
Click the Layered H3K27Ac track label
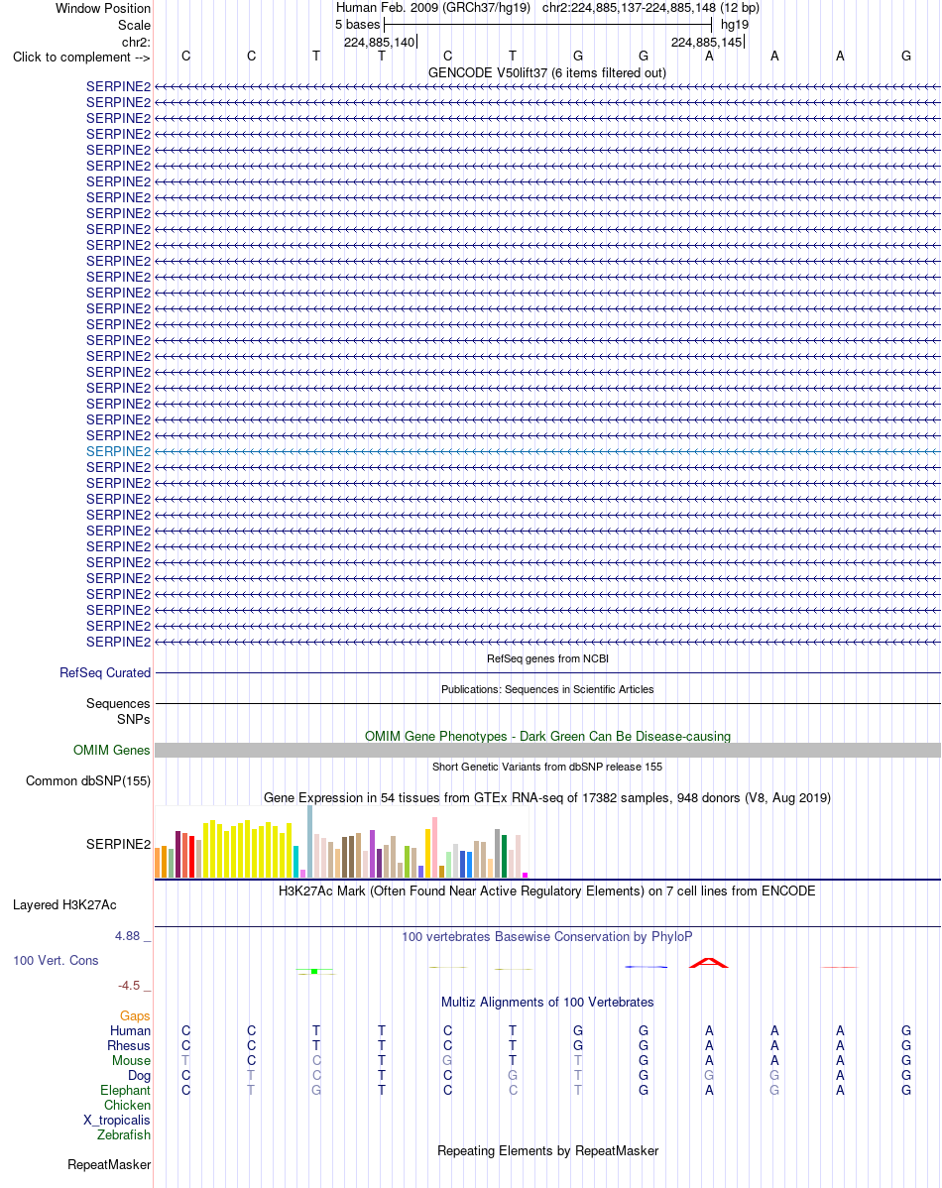(x=64, y=904)
